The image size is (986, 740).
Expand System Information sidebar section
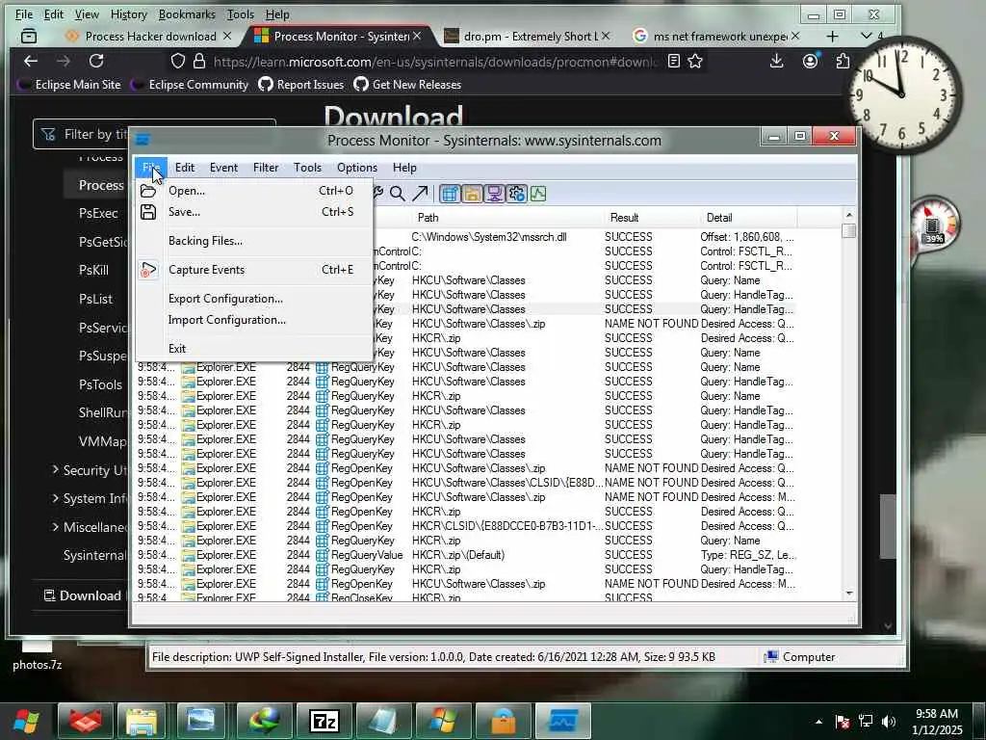click(90, 498)
